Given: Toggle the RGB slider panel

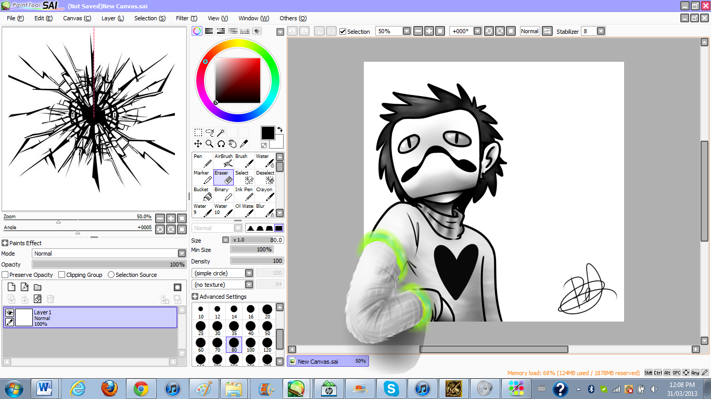Looking at the screenshot, I should (209, 31).
